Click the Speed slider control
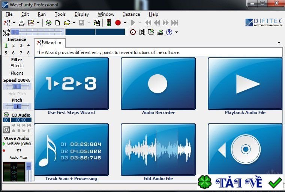Image resolution: width=285 pixels, height=192 pixels. click(x=17, y=87)
